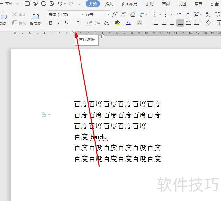
Task: Open the quick access toolbar customize arrow
Action: 79,4
